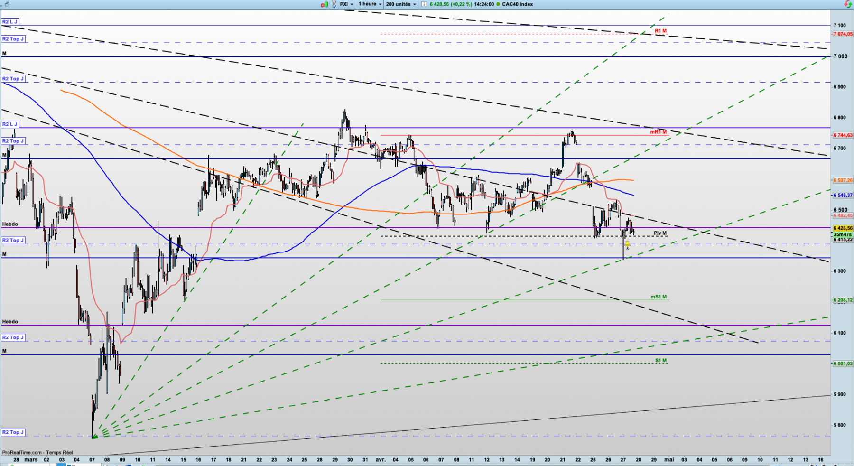This screenshot has width=854, height=466.
Task: Click the pin-with-checkmark icon beside PXI
Action: [x=334, y=4]
